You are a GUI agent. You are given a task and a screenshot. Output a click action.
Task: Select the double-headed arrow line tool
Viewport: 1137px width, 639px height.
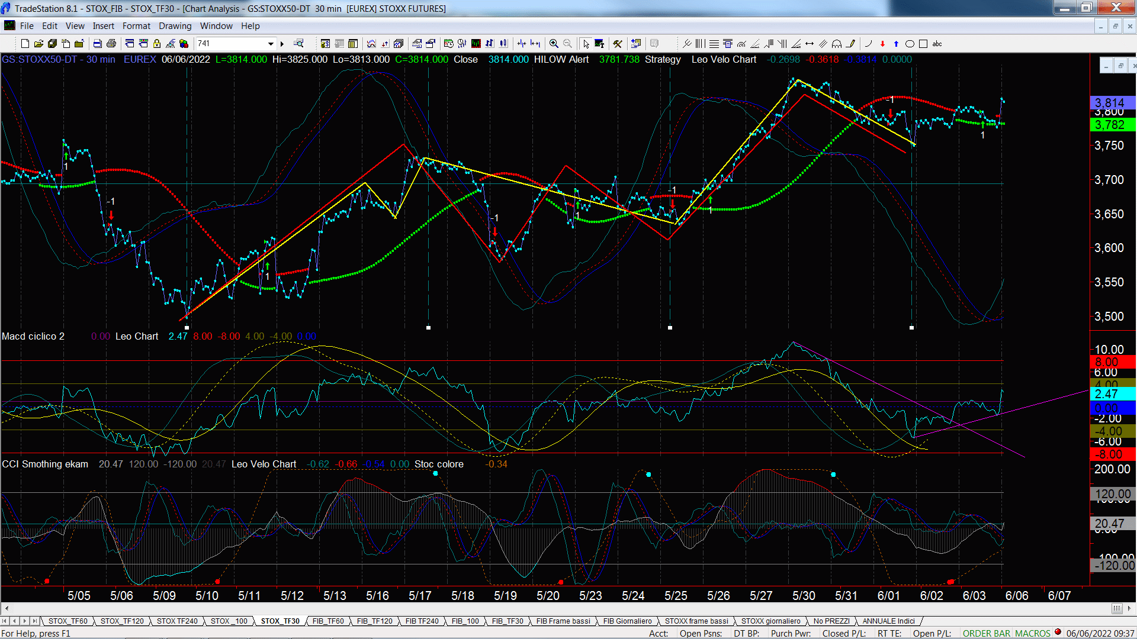point(810,44)
